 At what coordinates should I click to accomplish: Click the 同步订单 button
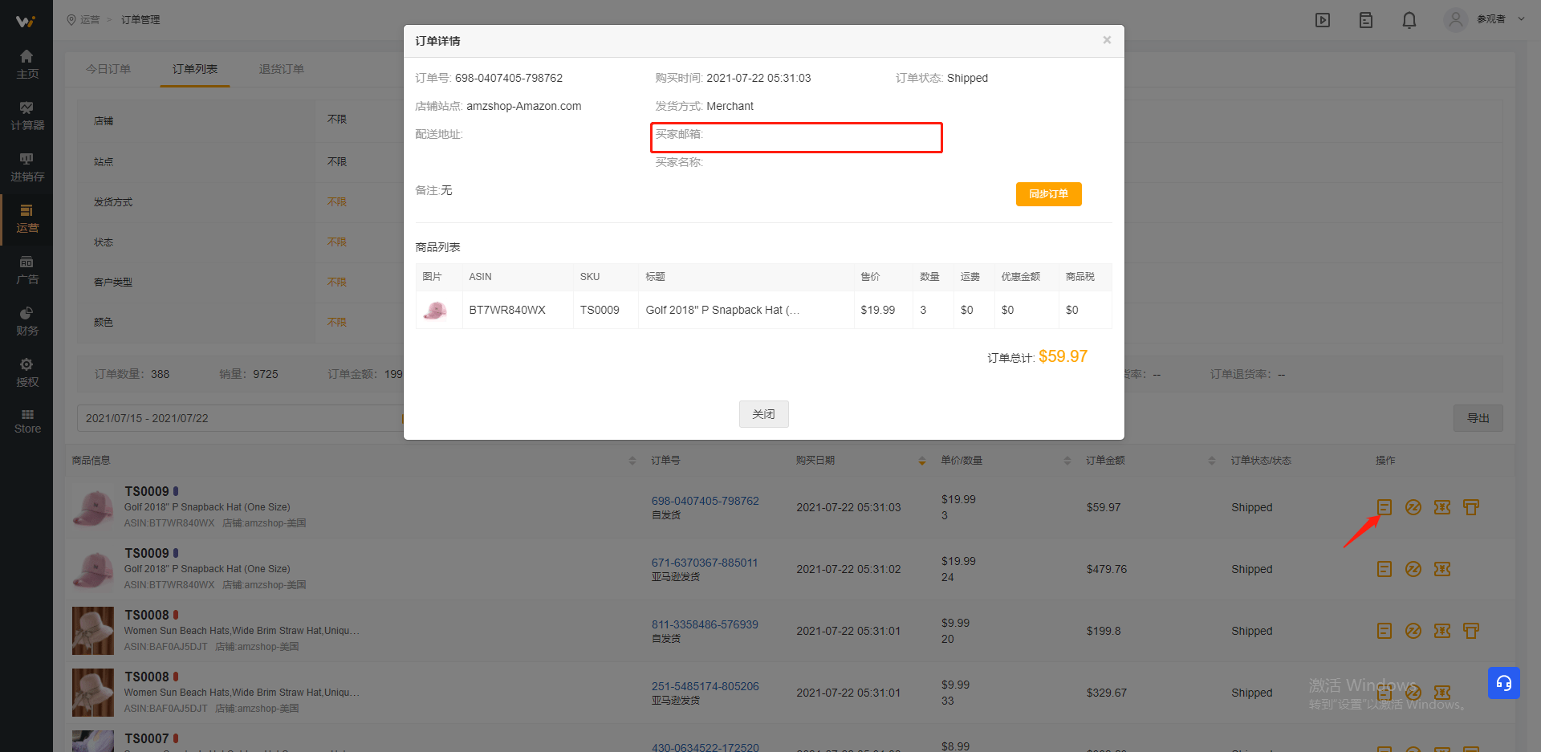tap(1048, 193)
